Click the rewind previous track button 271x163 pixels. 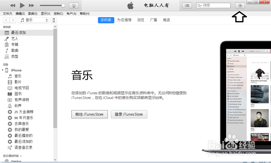(13, 5)
